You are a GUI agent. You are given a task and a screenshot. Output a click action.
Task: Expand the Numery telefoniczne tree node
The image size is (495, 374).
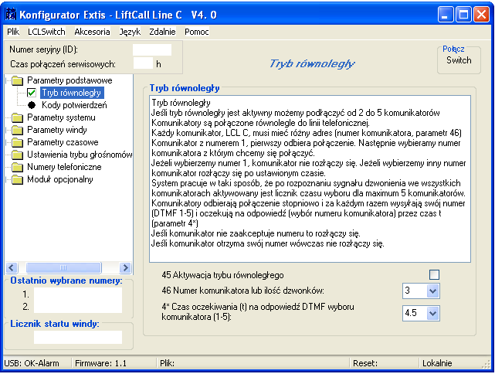(x=7, y=167)
